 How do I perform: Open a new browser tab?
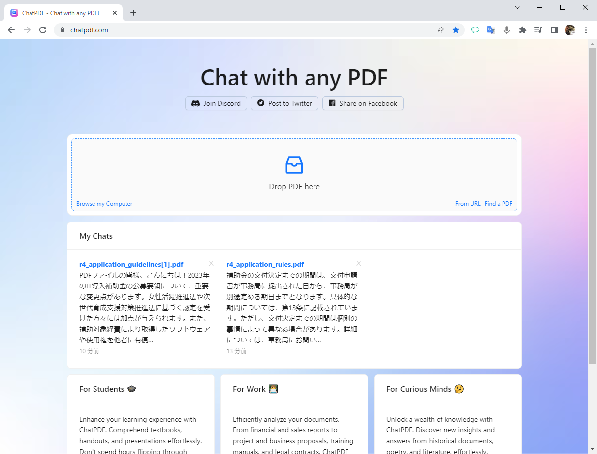[133, 13]
